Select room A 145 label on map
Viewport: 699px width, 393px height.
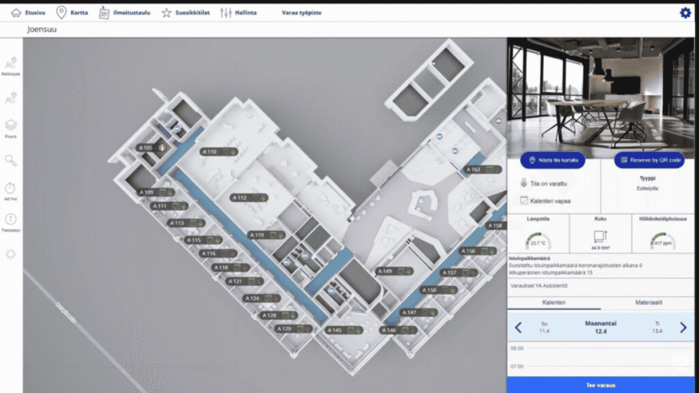click(x=344, y=330)
